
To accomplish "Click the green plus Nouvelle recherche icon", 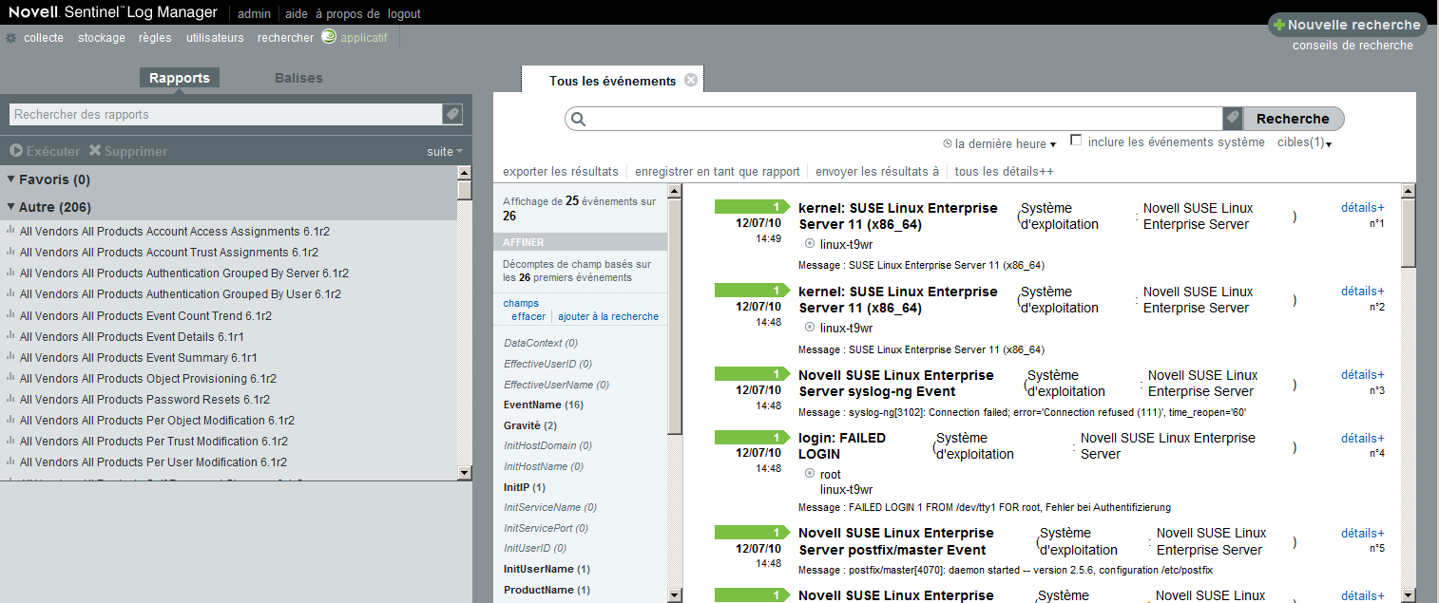I will (1279, 26).
